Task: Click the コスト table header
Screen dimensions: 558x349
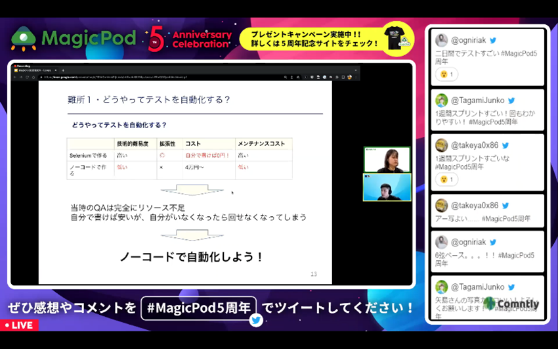Action: click(193, 143)
